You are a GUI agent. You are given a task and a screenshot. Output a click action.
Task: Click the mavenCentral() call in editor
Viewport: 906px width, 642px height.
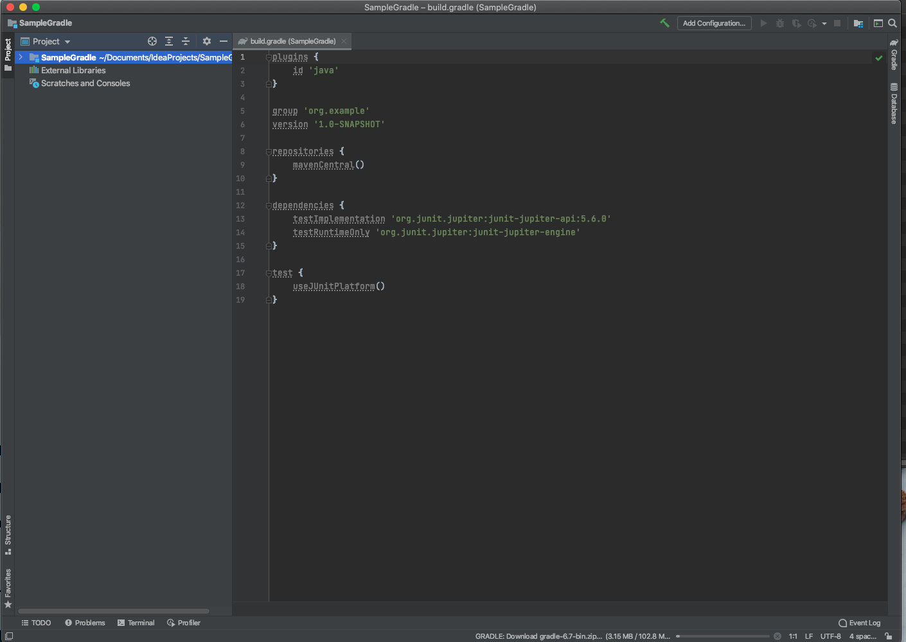point(328,165)
